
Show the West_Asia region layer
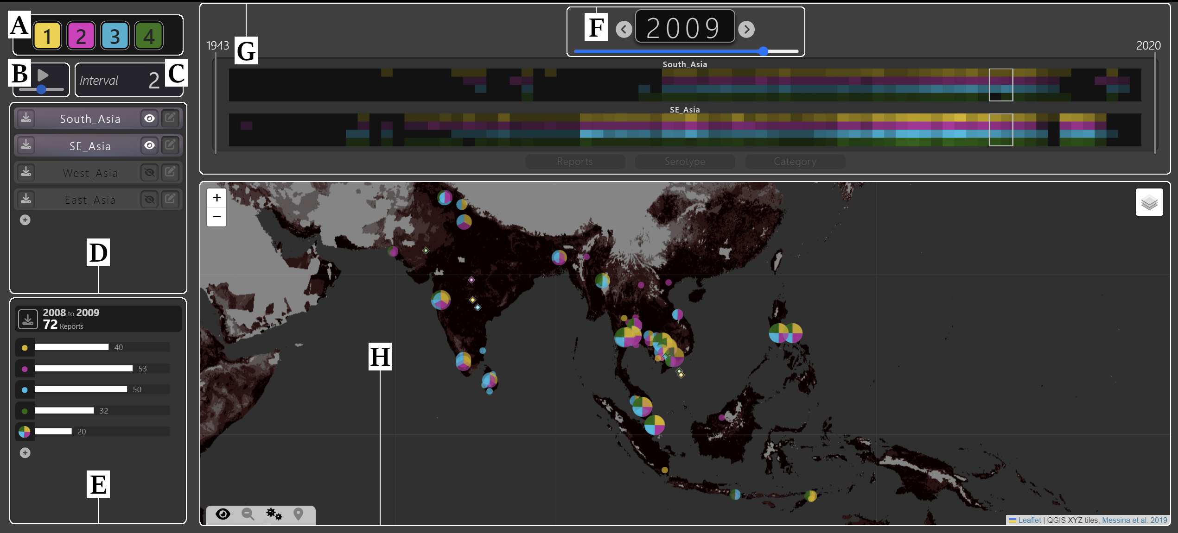click(x=149, y=173)
